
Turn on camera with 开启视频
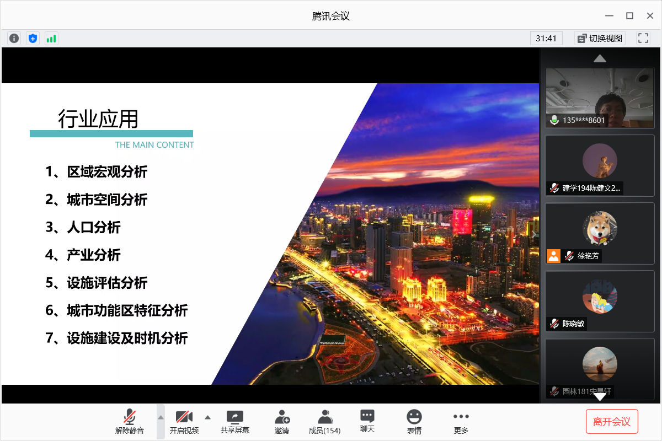click(x=184, y=422)
